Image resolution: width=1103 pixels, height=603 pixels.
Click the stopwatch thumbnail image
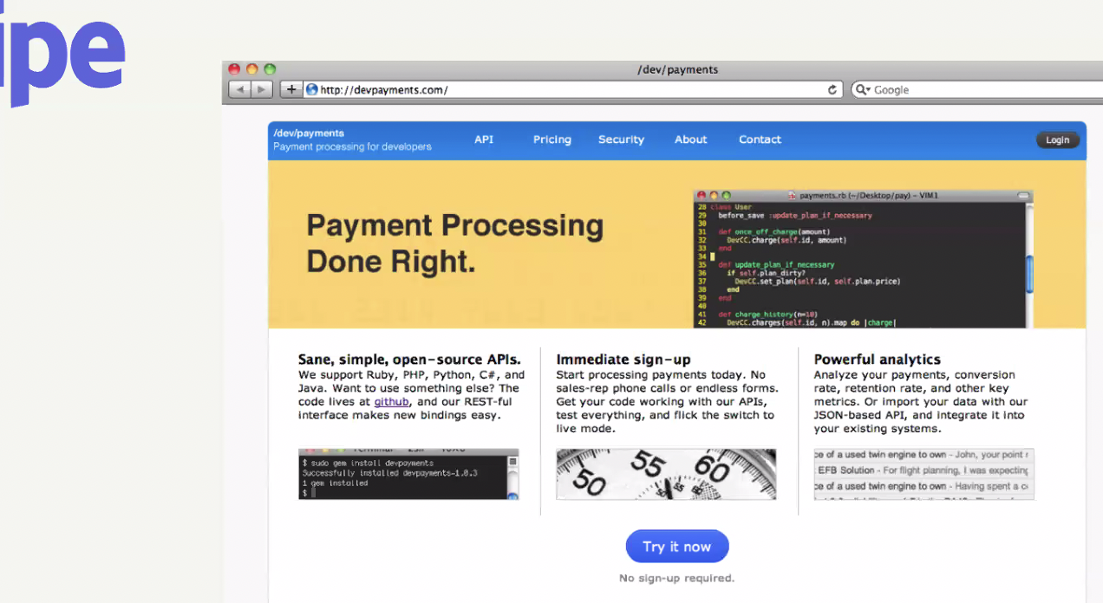[666, 474]
